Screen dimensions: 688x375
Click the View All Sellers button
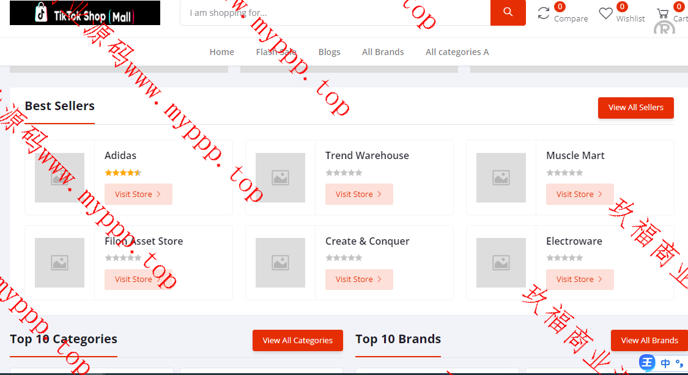(x=635, y=108)
